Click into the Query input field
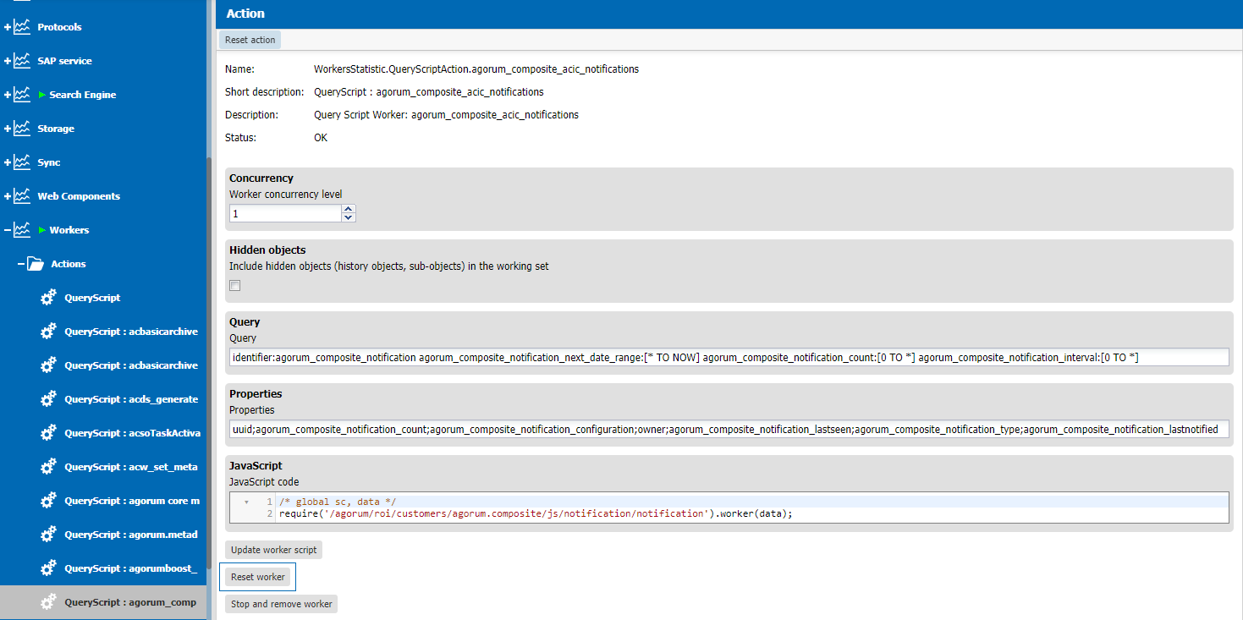This screenshot has width=1243, height=620. (x=729, y=358)
